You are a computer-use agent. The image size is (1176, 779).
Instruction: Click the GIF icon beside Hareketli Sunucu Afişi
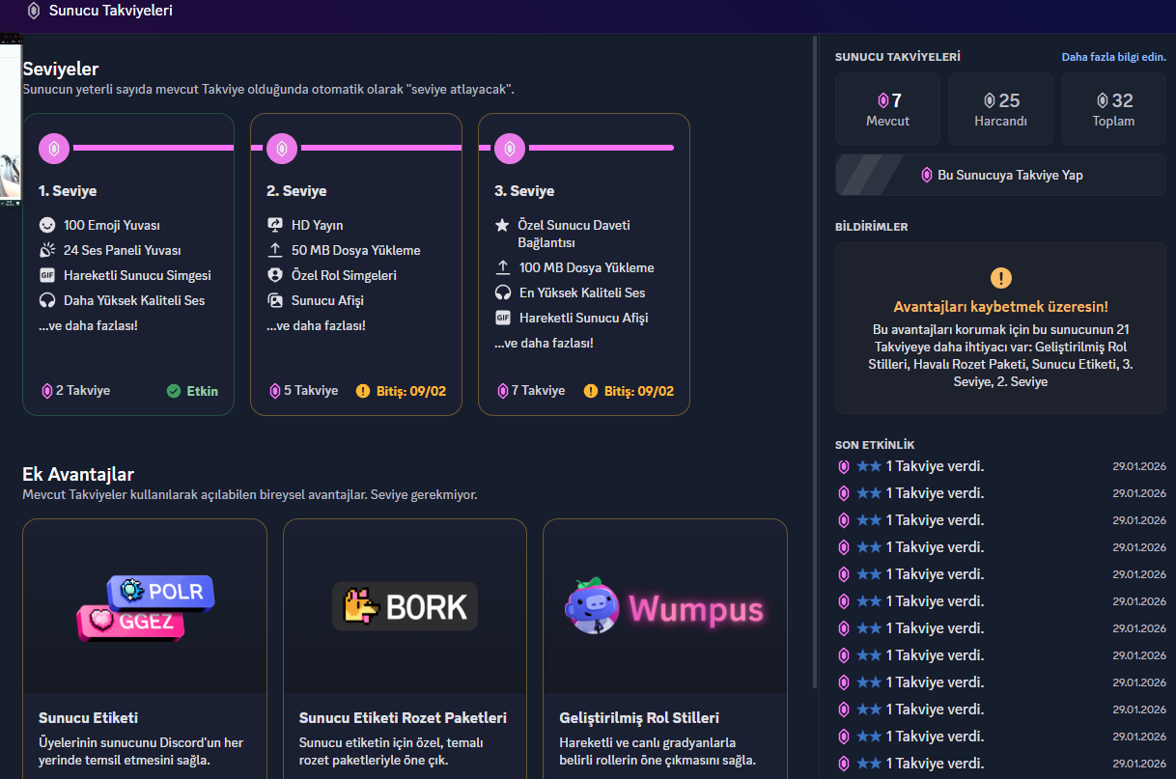coord(502,318)
